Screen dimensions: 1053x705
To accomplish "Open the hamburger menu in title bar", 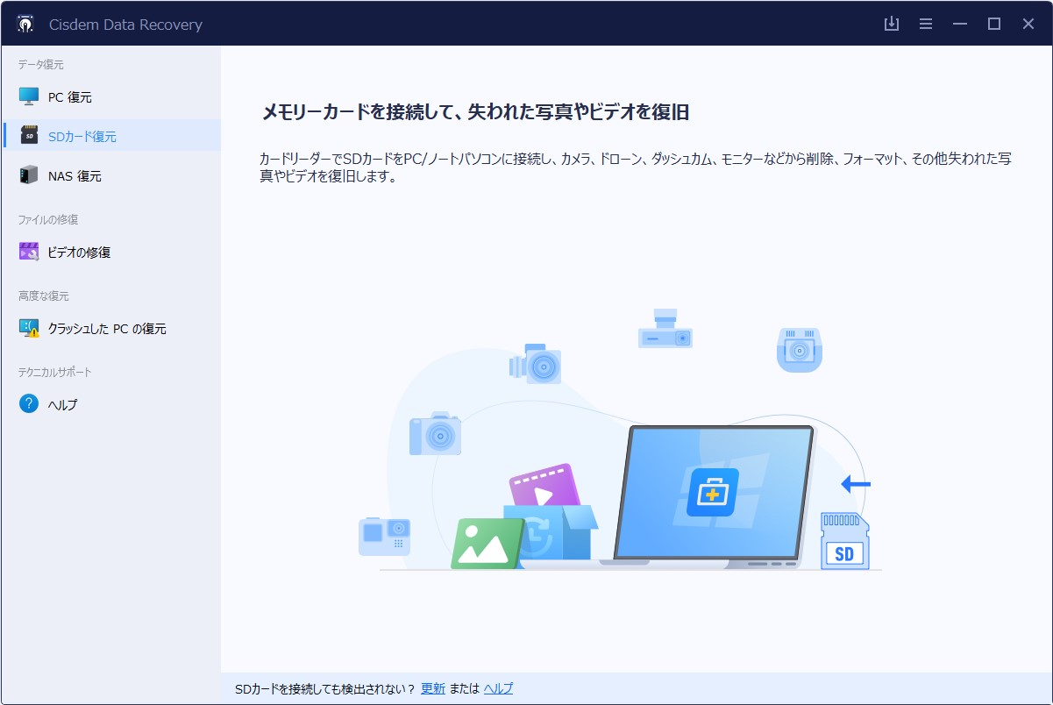I will coord(926,24).
